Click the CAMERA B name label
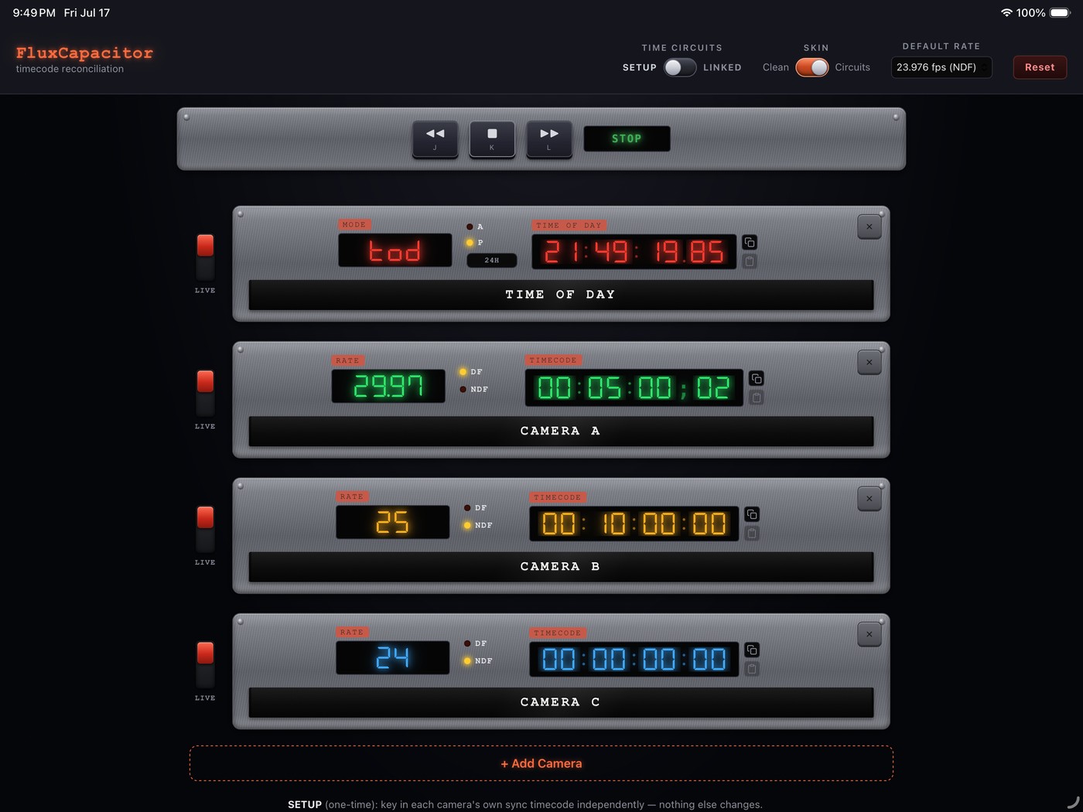The image size is (1083, 812). click(x=561, y=567)
